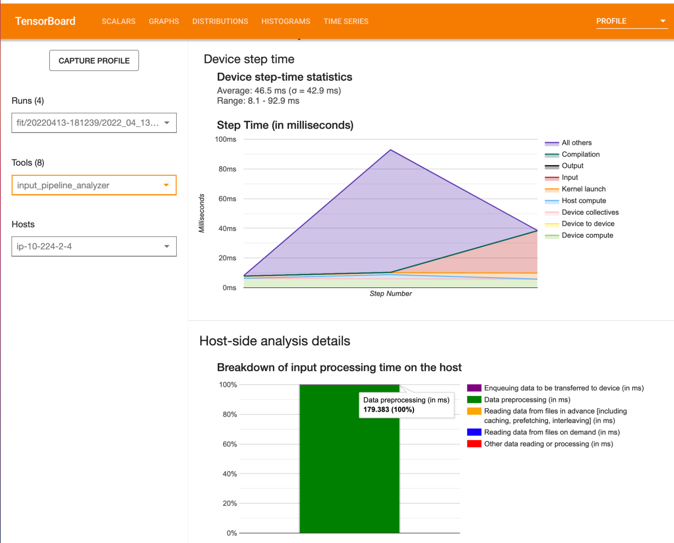674x543 pixels.
Task: Click the Compilation legend color line
Action: [552, 155]
